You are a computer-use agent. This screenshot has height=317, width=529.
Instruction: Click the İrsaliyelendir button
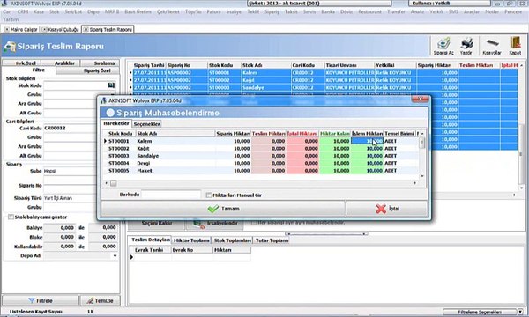click(215, 223)
